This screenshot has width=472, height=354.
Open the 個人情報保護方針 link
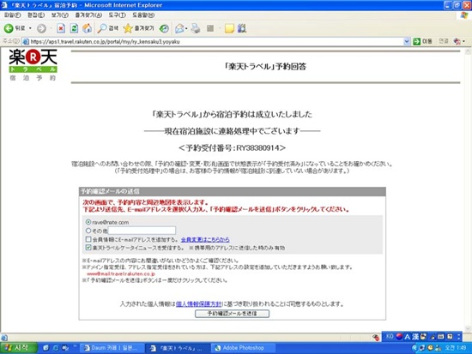coord(199,303)
